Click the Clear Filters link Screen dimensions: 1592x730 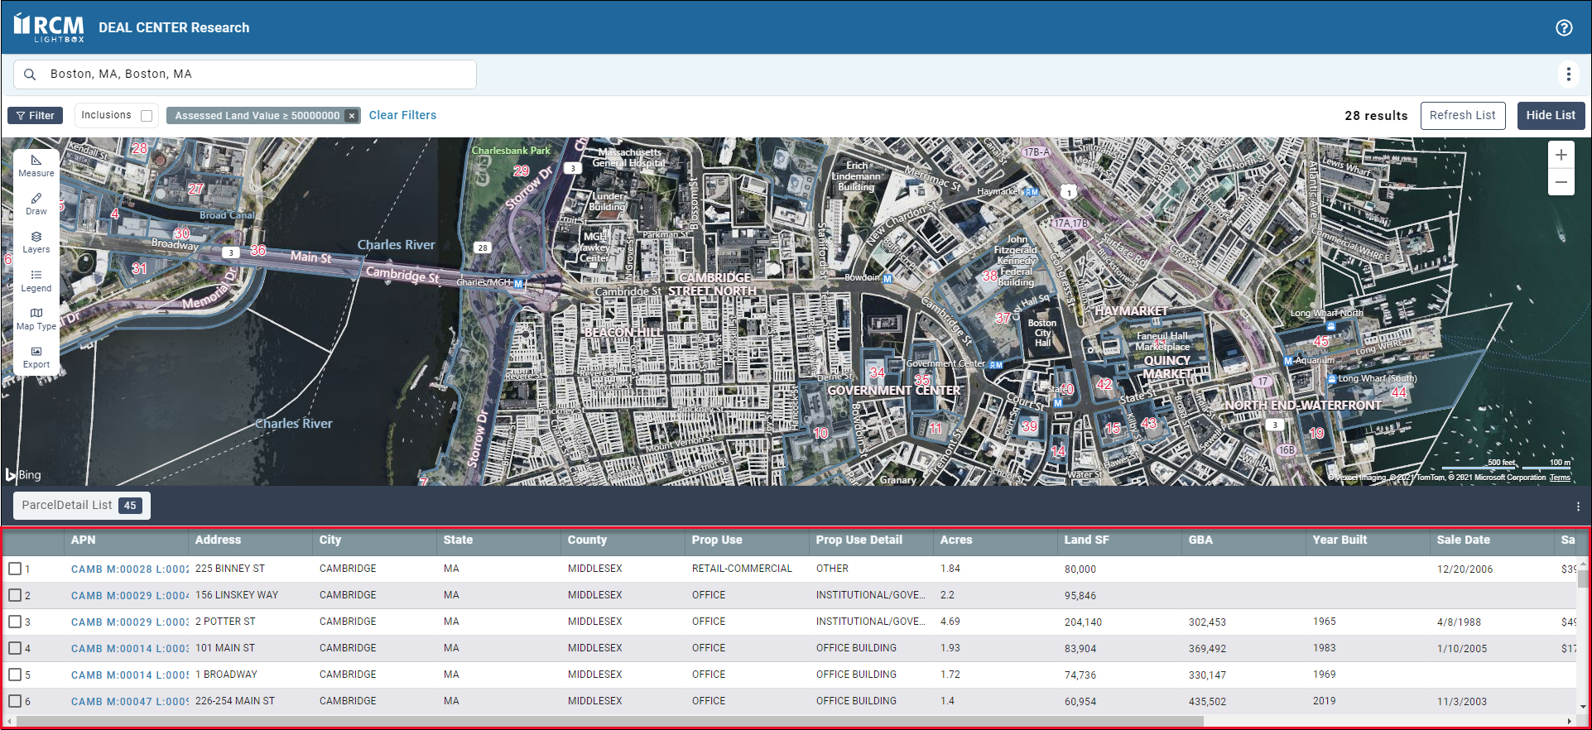coord(402,115)
